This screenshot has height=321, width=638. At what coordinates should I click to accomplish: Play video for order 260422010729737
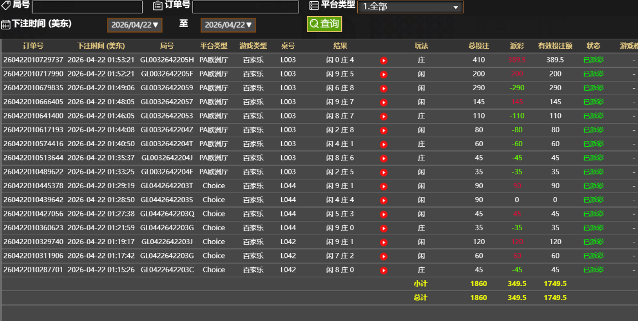383,60
